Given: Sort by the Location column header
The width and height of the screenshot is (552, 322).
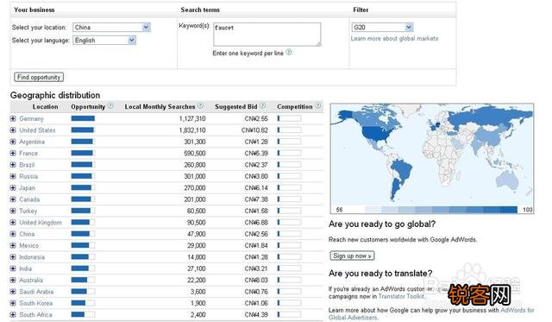Looking at the screenshot, I should (x=45, y=106).
